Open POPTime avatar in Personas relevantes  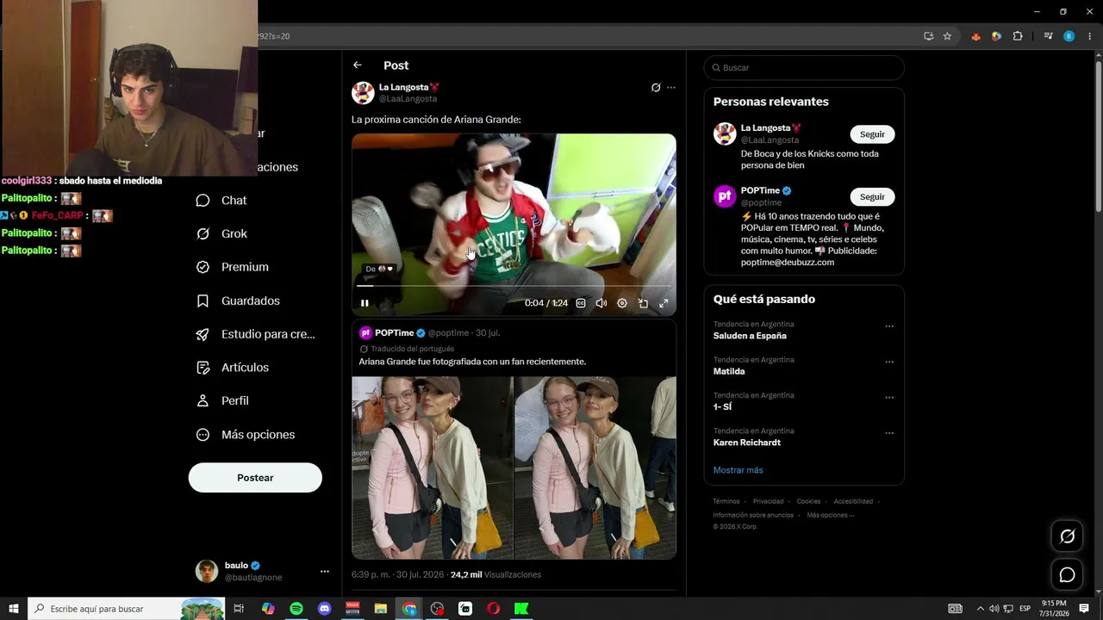pos(725,196)
